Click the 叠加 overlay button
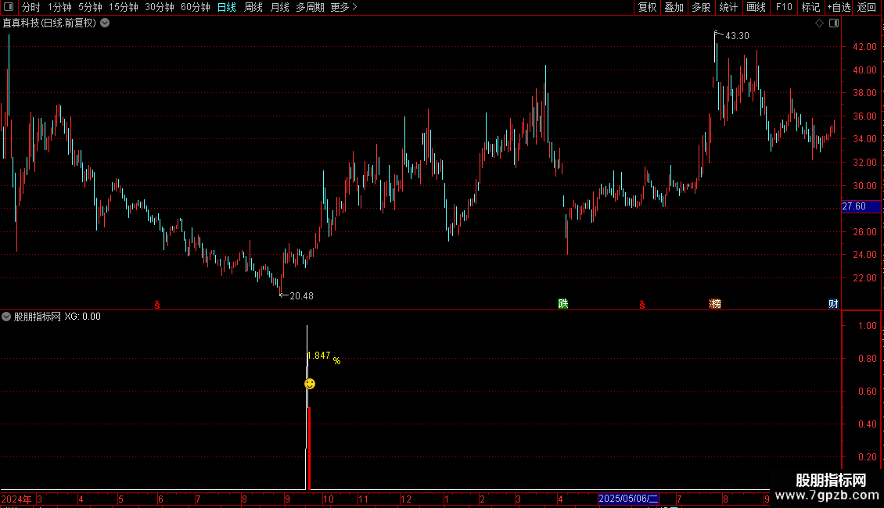This screenshot has height=508, width=884. pyautogui.click(x=674, y=7)
